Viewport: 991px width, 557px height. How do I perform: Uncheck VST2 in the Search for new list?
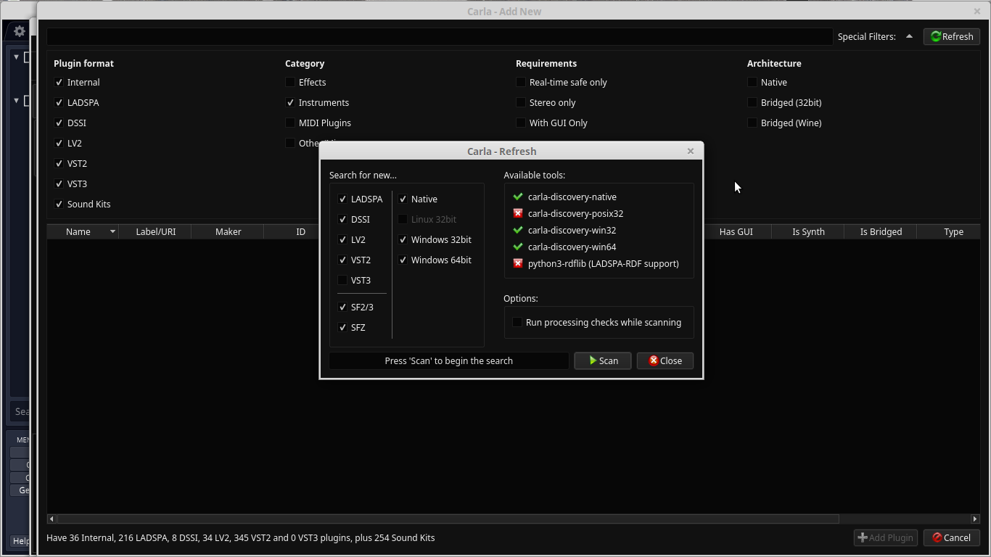point(342,260)
